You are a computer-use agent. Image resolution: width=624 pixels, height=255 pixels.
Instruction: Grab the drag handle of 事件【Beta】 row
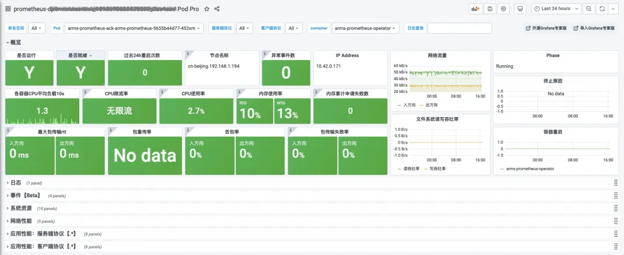(x=616, y=196)
